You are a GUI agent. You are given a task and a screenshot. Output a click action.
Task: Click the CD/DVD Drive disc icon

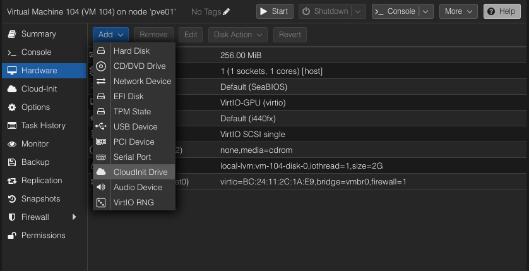point(101,66)
